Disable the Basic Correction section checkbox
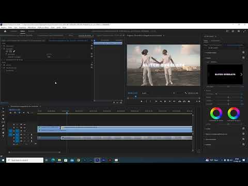The width and height of the screenshot is (248, 186). click(243, 52)
